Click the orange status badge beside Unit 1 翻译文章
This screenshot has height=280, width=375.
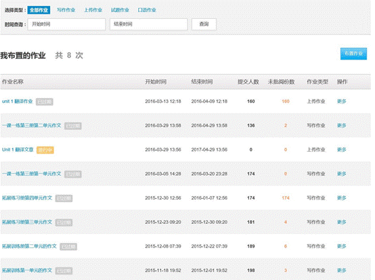(45, 150)
